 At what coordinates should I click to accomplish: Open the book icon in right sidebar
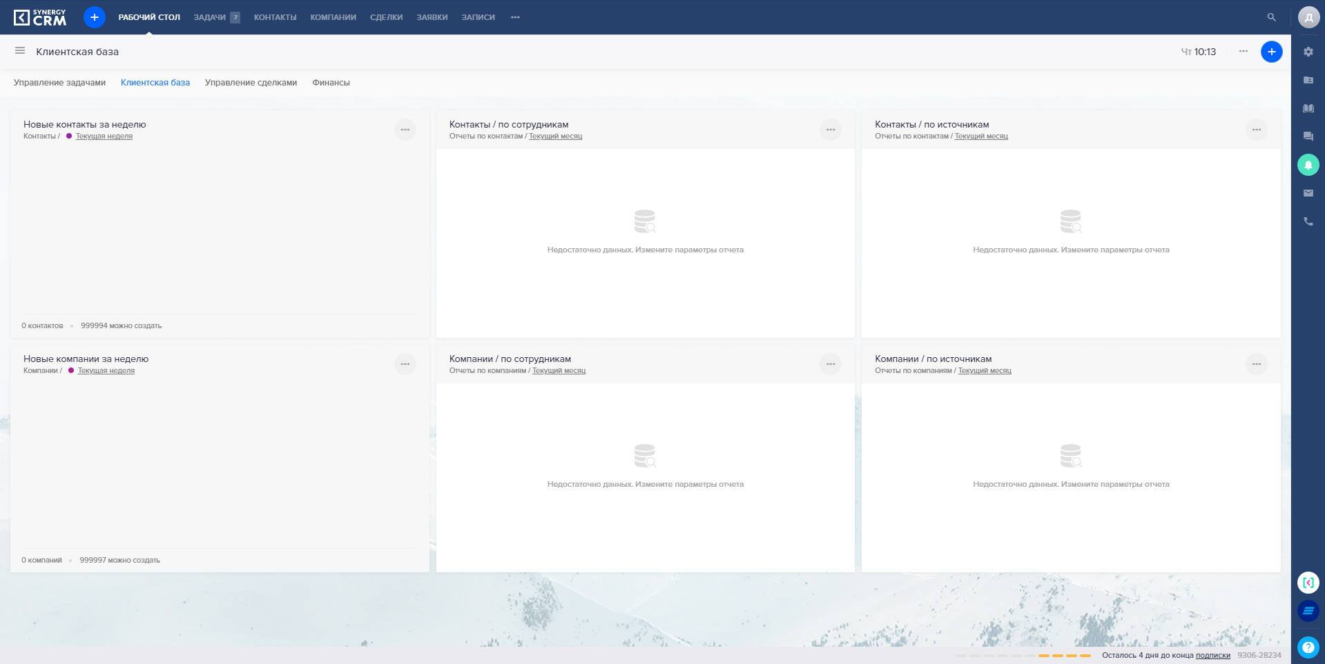(1308, 108)
